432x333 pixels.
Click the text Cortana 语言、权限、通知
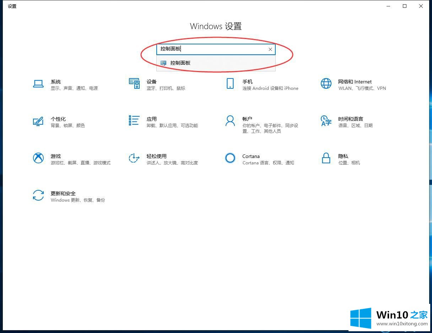coord(268,163)
